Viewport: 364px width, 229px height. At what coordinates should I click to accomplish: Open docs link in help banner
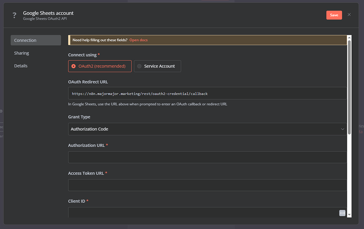139,40
